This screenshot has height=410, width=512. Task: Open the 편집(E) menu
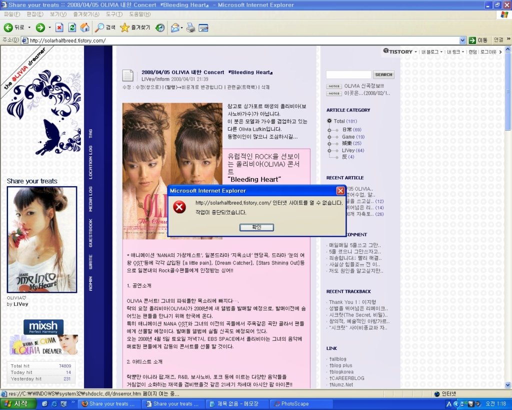click(34, 15)
